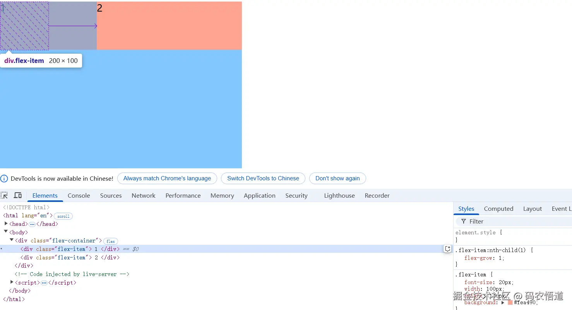Image resolution: width=572 pixels, height=310 pixels.
Task: Expand the background property triangle
Action: (x=503, y=302)
